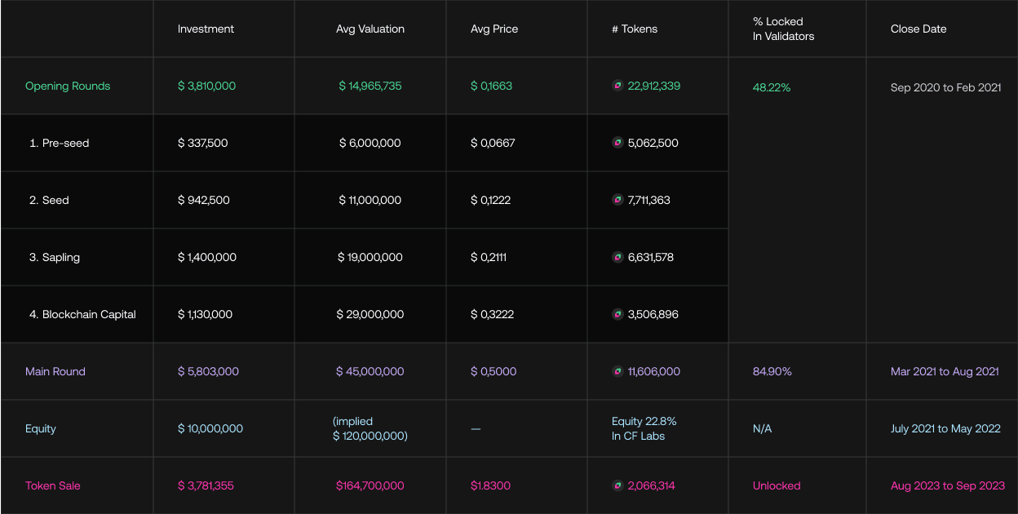Screen dimensions: 1018x514
Task: Select the Close Date column header
Action: point(918,29)
